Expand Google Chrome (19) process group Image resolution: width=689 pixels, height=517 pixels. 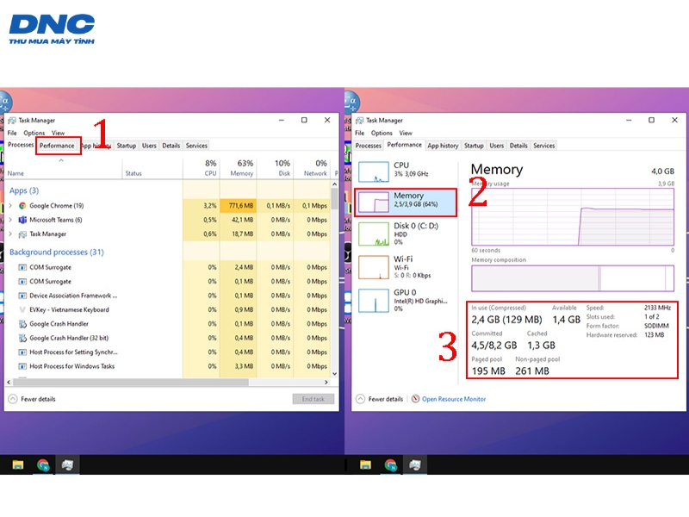click(10, 206)
